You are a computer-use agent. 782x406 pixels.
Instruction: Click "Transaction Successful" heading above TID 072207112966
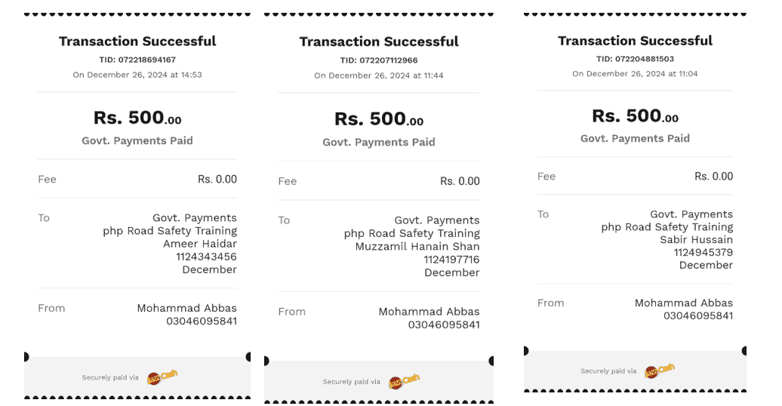[x=379, y=42]
